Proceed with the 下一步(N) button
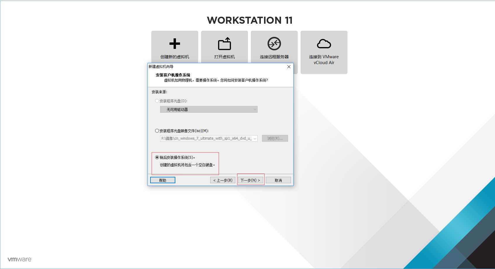This screenshot has height=269, width=495. [x=250, y=180]
